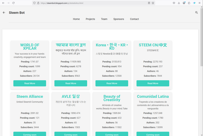Click 'Subscribers: 3444' text
203x136 pixels.
[29, 127]
